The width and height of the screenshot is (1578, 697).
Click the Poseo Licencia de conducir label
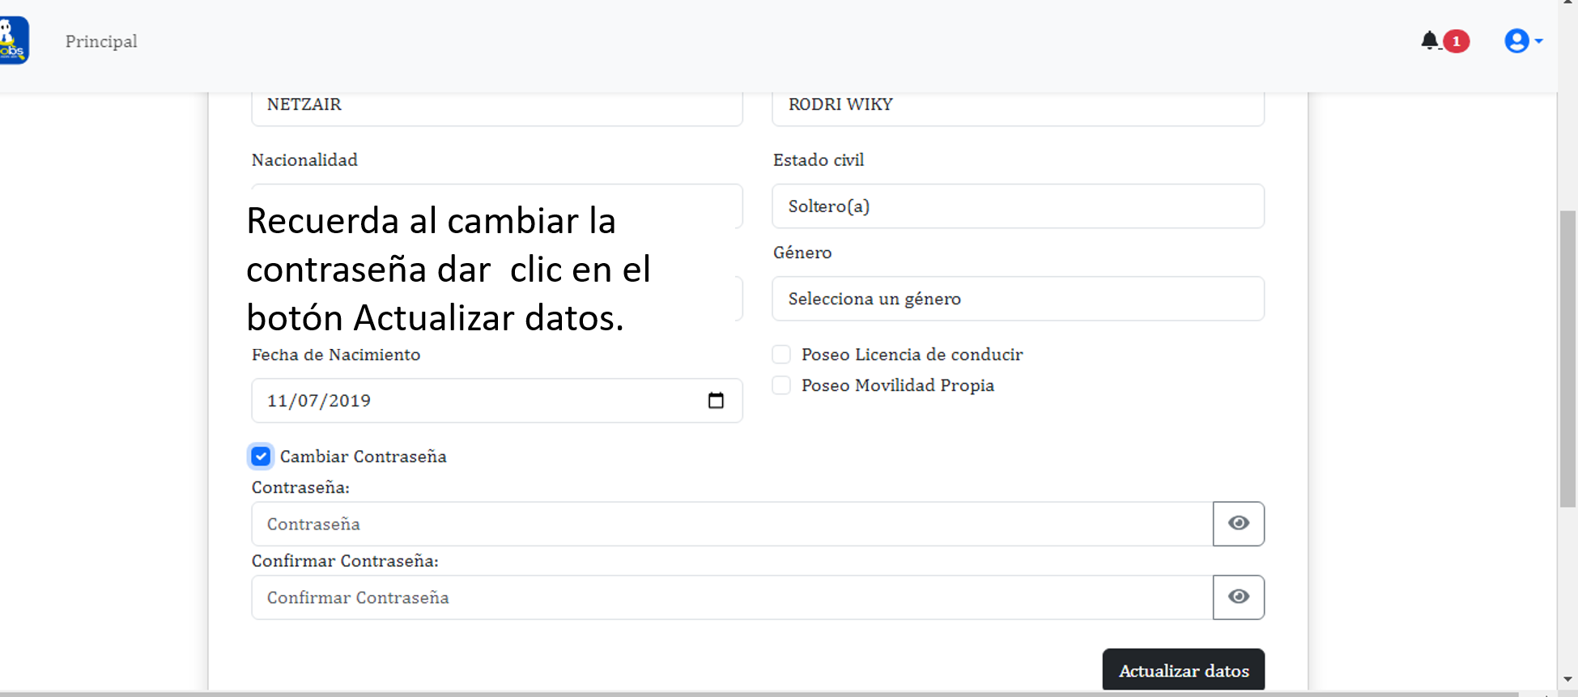[x=912, y=355]
